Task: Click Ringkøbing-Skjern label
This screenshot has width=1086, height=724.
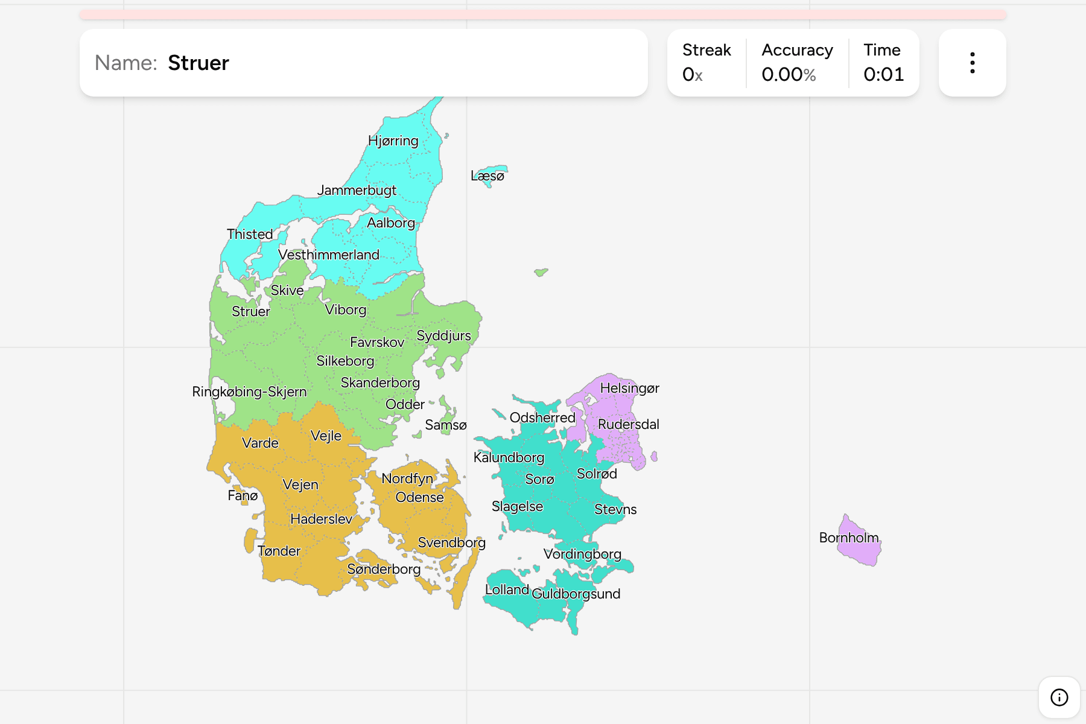Action: (x=249, y=392)
